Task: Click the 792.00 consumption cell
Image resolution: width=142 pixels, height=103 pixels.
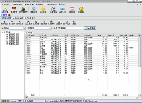Action: tap(124, 73)
